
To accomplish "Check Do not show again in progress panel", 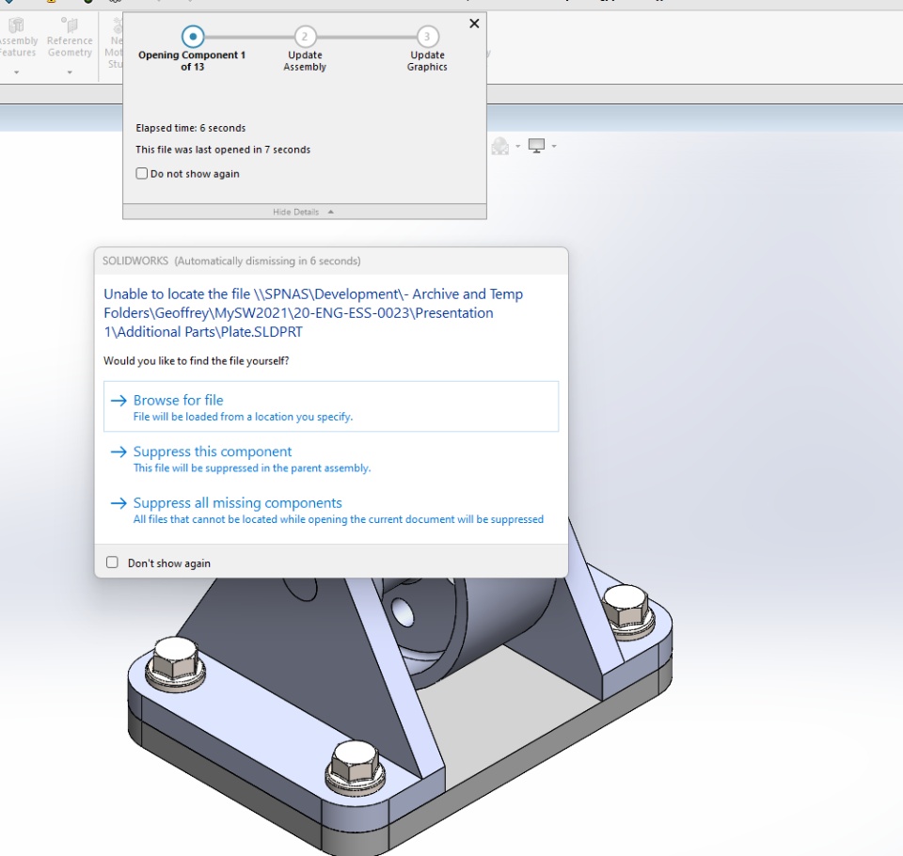I will (x=142, y=173).
